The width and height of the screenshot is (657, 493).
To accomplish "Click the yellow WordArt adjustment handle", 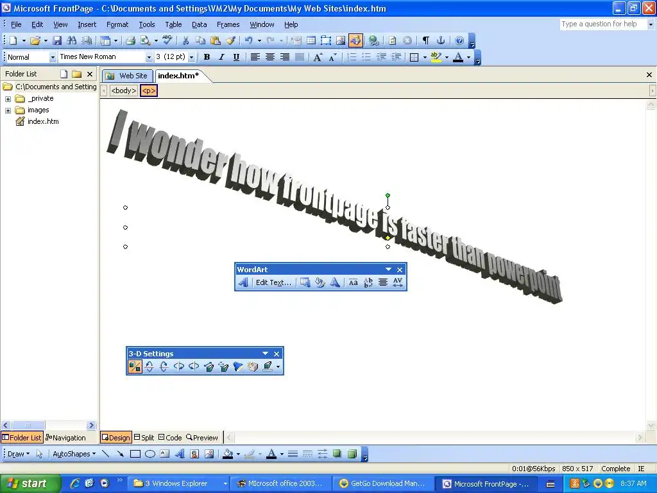I will [388, 238].
